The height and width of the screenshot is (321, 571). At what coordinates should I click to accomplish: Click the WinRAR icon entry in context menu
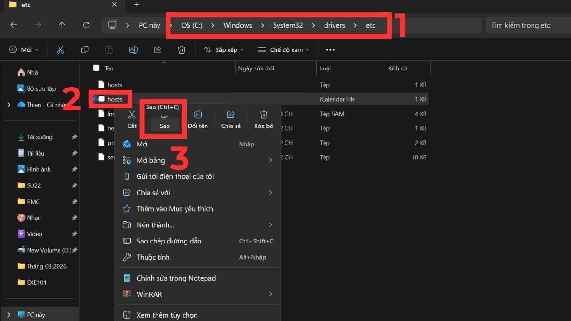127,294
